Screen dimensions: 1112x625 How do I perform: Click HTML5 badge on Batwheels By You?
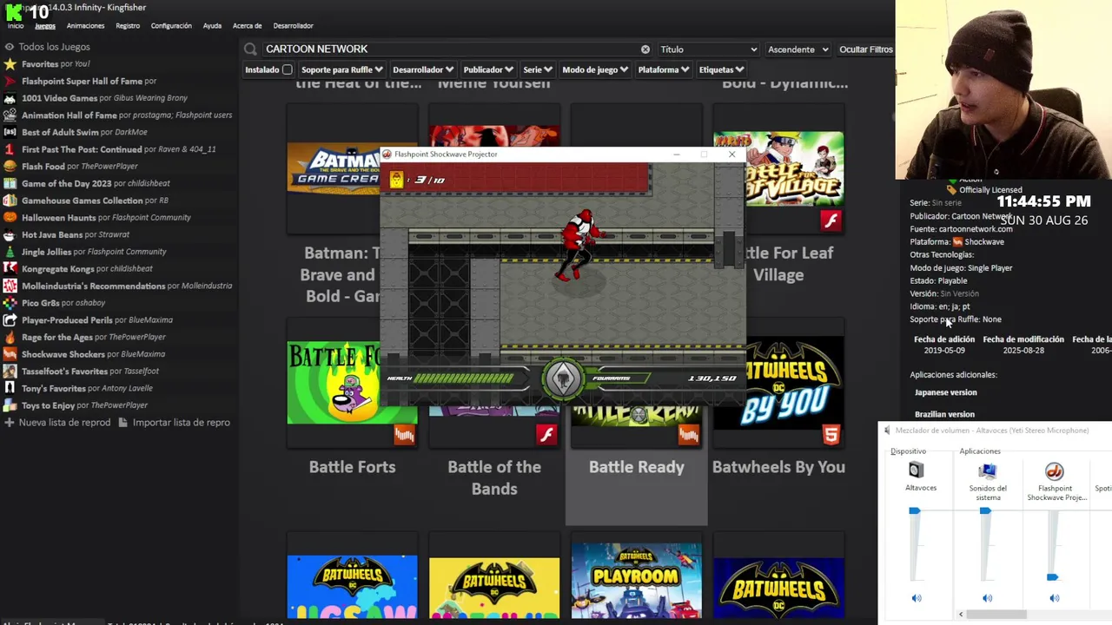(x=831, y=435)
